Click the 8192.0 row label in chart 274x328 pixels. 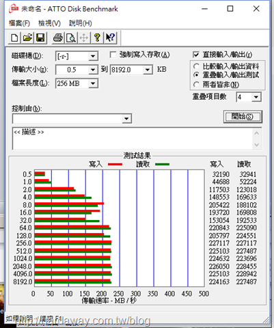tap(23, 282)
